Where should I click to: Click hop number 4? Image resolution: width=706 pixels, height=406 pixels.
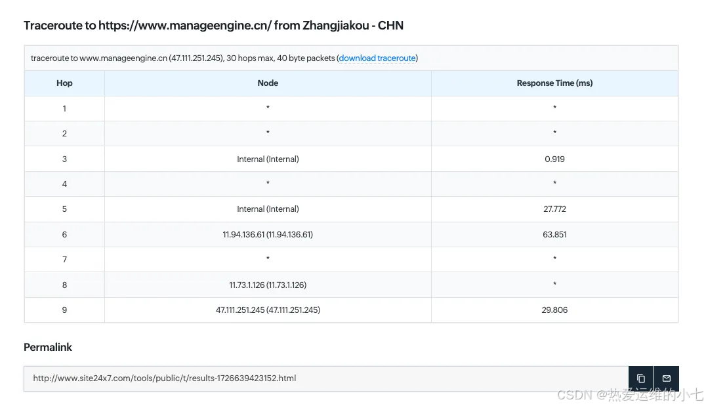pos(64,184)
